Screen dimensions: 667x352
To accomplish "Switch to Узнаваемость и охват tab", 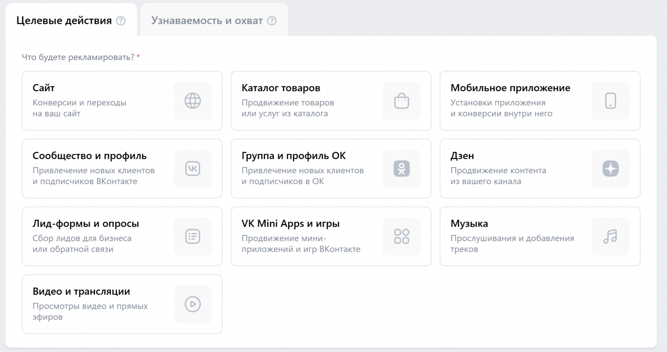I will (207, 21).
